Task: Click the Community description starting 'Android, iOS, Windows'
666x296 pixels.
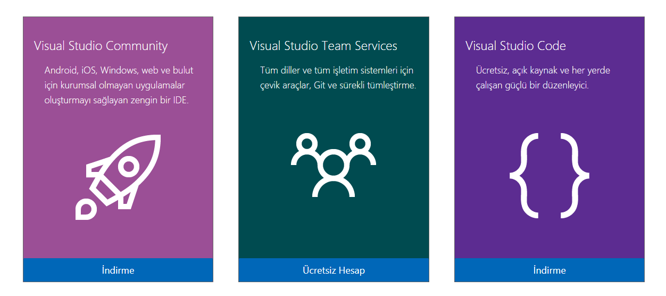Action: tap(119, 85)
